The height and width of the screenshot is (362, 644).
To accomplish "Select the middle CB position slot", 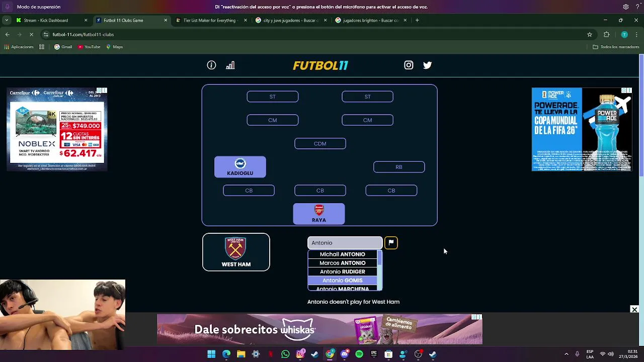I will coord(320,191).
